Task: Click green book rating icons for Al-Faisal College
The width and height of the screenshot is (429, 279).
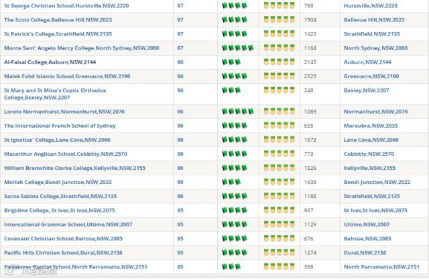Action: tap(231, 62)
